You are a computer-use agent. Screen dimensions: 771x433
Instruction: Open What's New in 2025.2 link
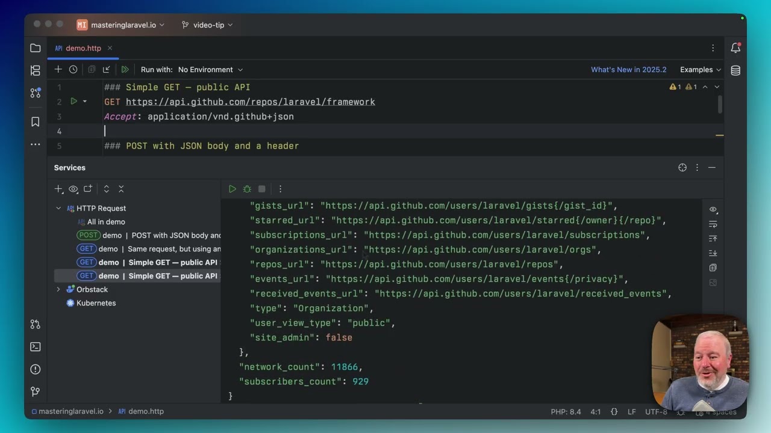coord(628,70)
